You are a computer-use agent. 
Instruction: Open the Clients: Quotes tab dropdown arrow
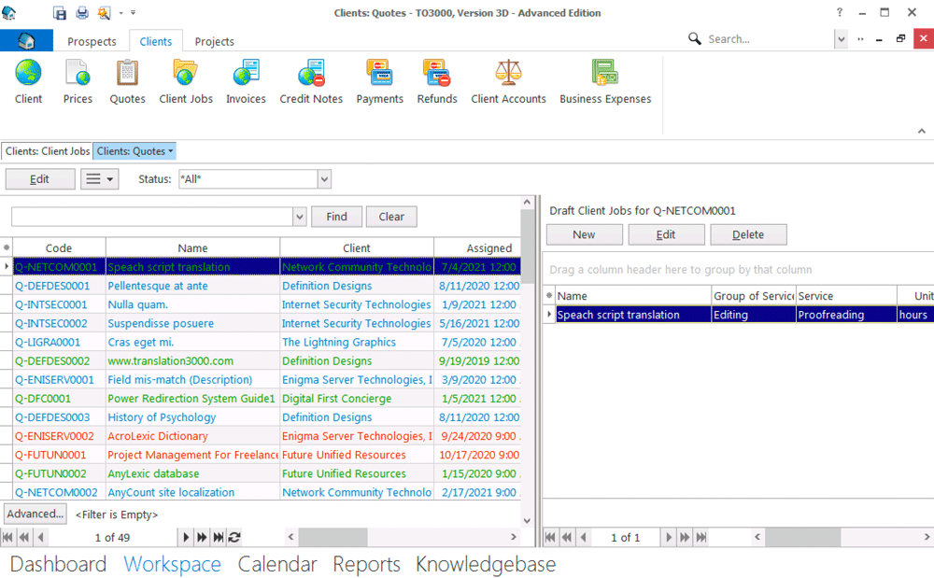pyautogui.click(x=171, y=151)
